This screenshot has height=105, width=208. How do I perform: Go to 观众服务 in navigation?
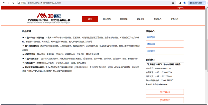pyautogui.click(x=141, y=19)
